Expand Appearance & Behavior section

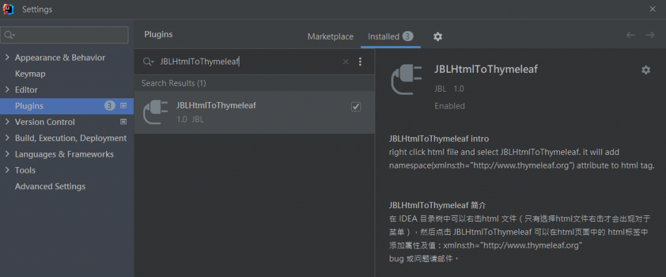point(7,57)
